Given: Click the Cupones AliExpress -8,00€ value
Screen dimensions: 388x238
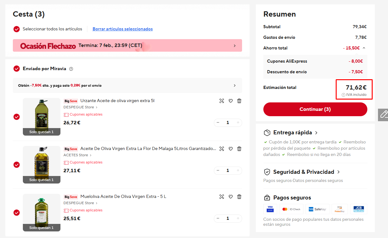Looking at the screenshot, I should click(x=356, y=61).
